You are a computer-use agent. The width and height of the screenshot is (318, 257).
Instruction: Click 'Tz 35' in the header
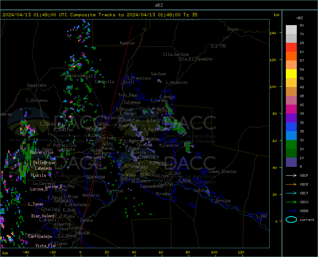click(x=190, y=15)
